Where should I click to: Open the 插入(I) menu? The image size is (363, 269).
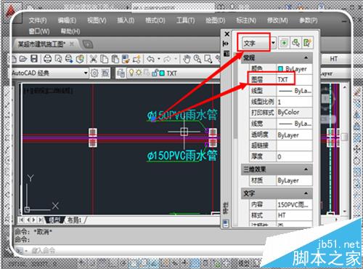[x=126, y=20]
